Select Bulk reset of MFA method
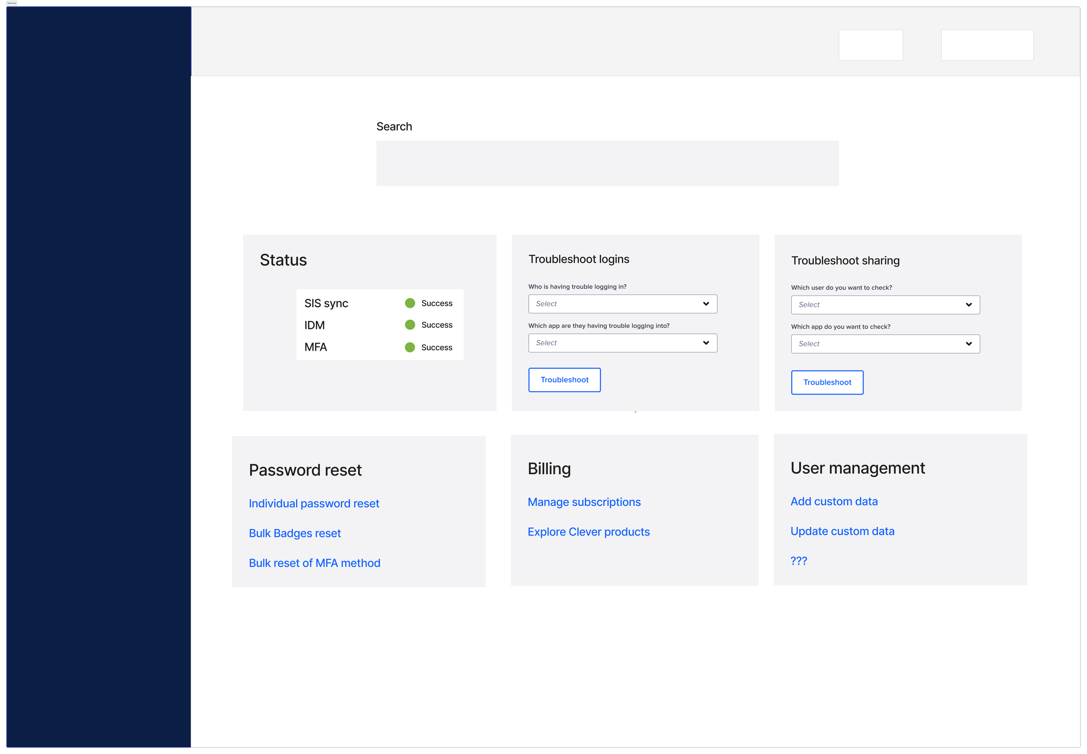 click(x=314, y=563)
